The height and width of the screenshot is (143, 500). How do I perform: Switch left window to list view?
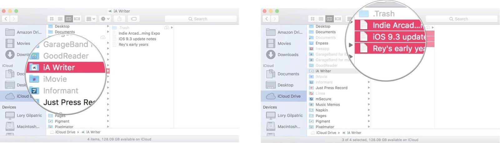click(60, 19)
